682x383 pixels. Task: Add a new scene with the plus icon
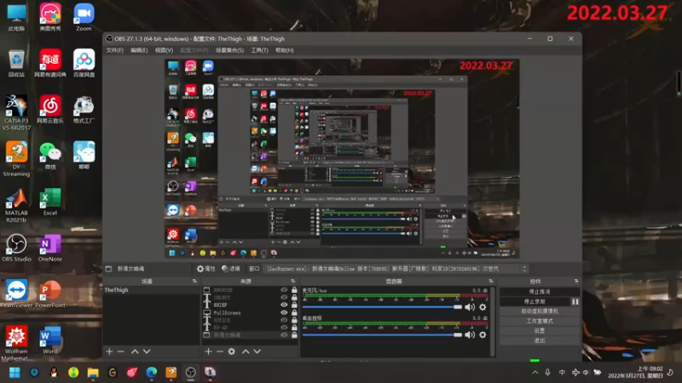pyautogui.click(x=109, y=352)
